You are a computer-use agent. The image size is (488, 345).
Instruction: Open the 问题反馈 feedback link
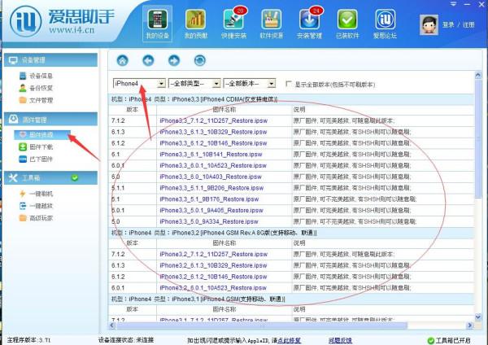340,341
